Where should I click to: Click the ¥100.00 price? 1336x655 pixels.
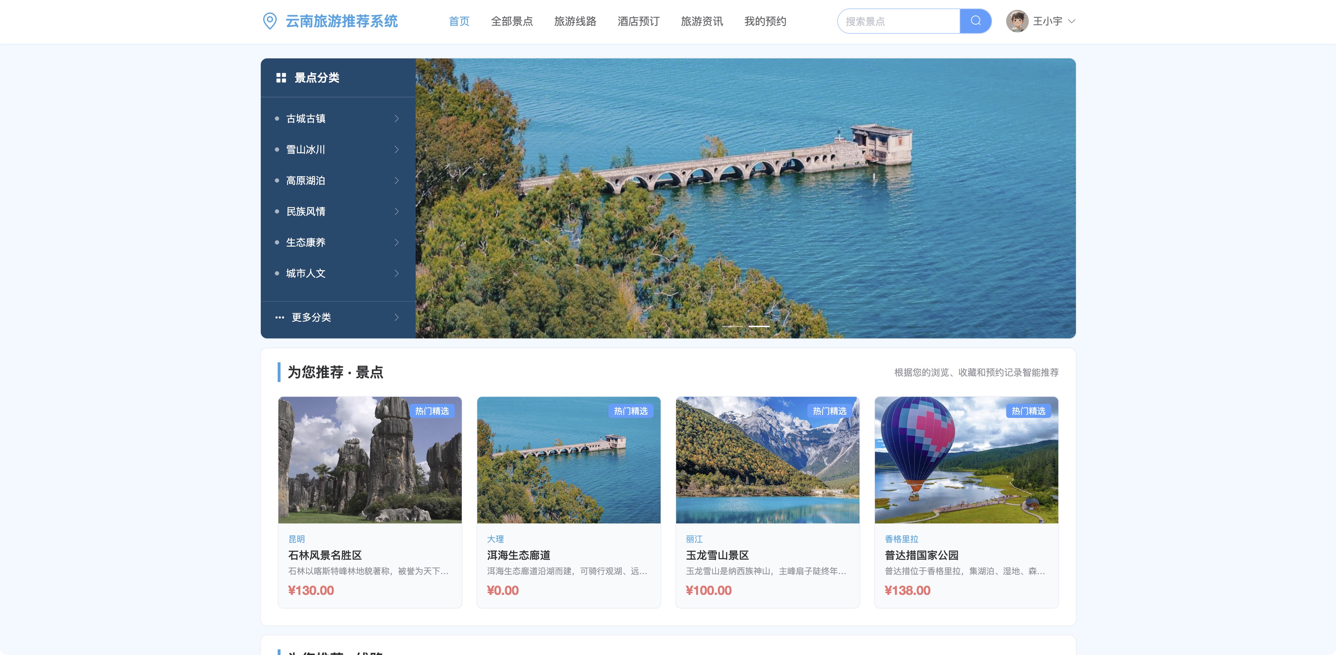click(x=708, y=590)
